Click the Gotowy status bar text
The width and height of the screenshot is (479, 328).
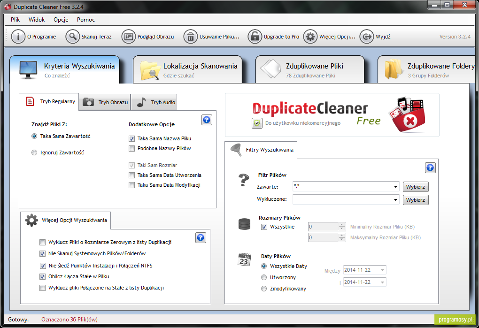click(x=18, y=320)
